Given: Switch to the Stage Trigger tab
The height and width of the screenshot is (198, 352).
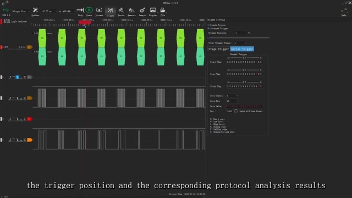Looking at the screenshot, I should (x=218, y=49).
